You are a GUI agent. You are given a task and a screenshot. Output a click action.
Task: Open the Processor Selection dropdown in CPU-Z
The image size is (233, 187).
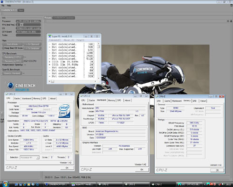[29, 158]
